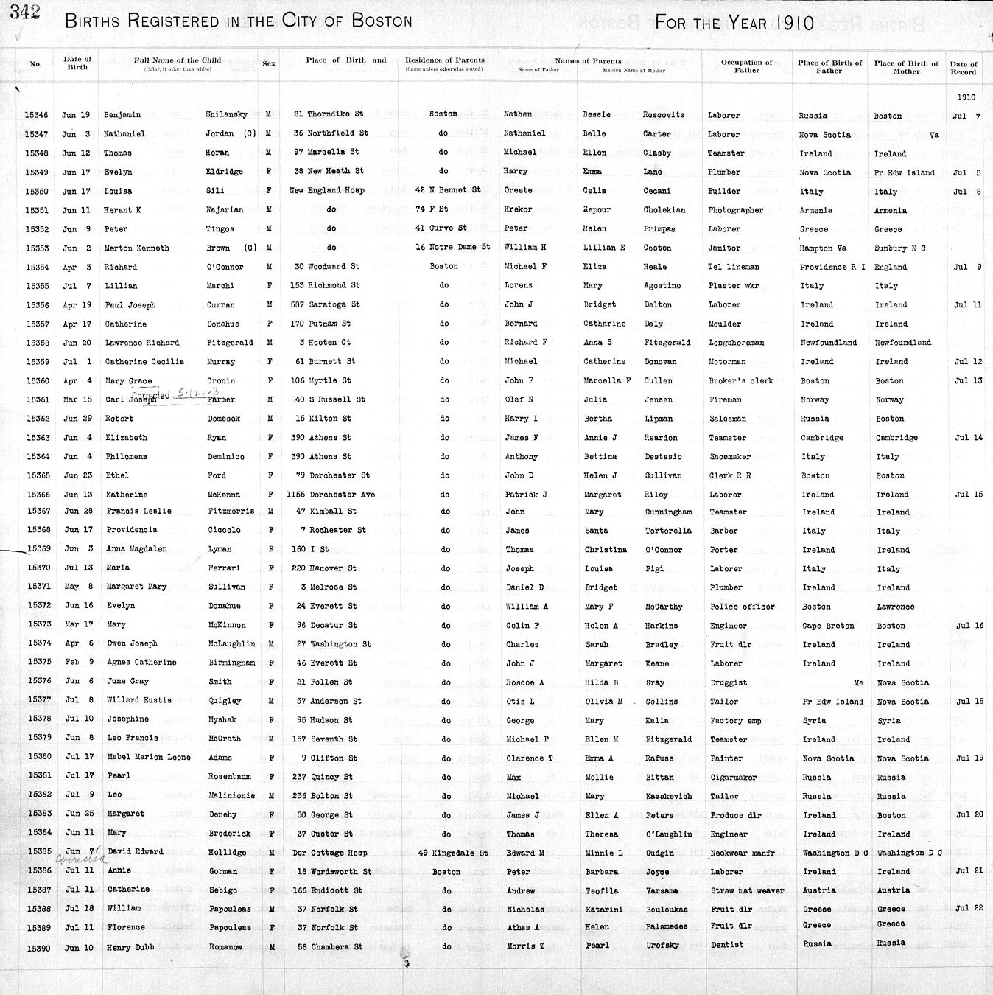Click the name Herant K
The width and height of the screenshot is (993, 995).
(x=123, y=210)
